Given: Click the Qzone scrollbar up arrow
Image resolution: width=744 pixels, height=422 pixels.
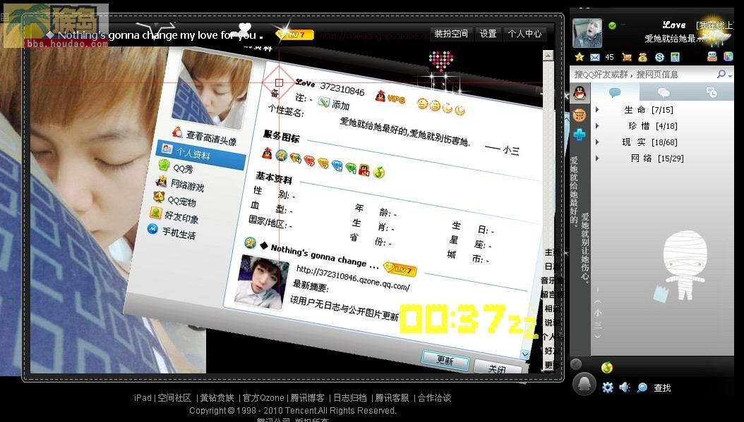Looking at the screenshot, I should 548,56.
